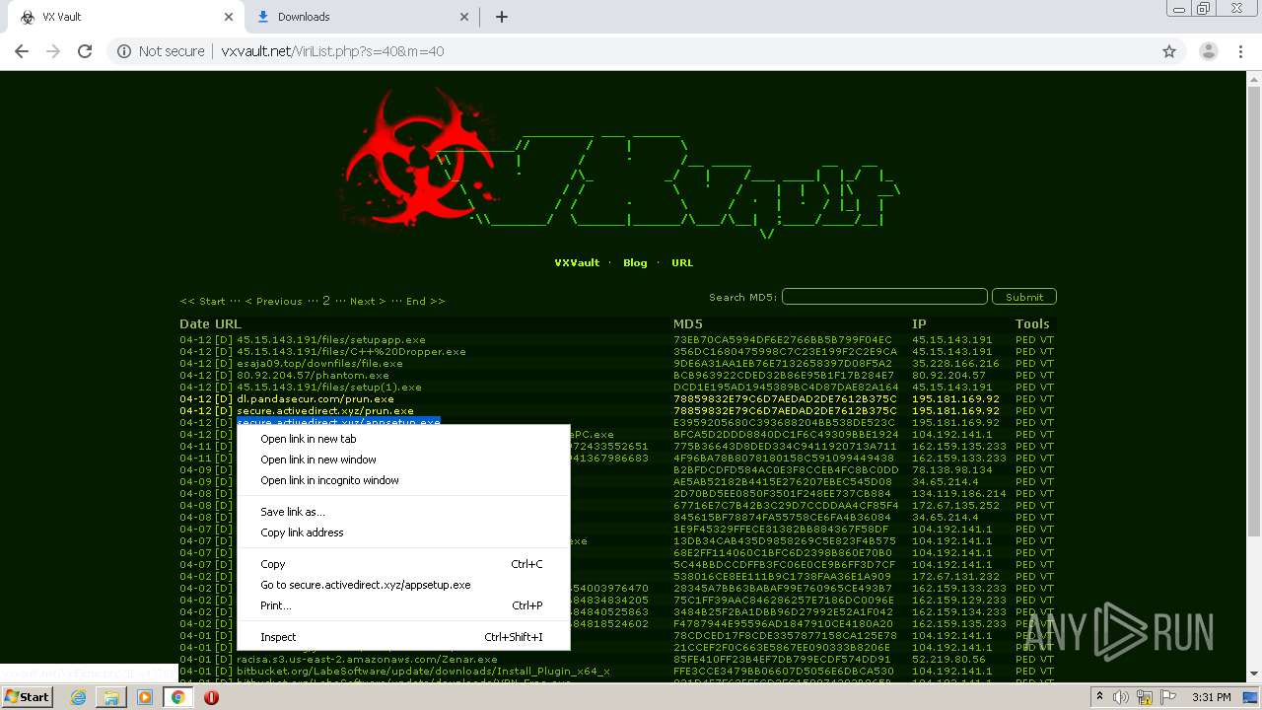
Task: Open the VXVault nav link
Action: coord(577,263)
